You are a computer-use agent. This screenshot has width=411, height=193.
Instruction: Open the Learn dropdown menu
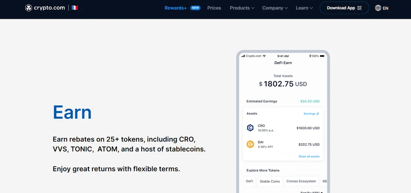pyautogui.click(x=304, y=8)
